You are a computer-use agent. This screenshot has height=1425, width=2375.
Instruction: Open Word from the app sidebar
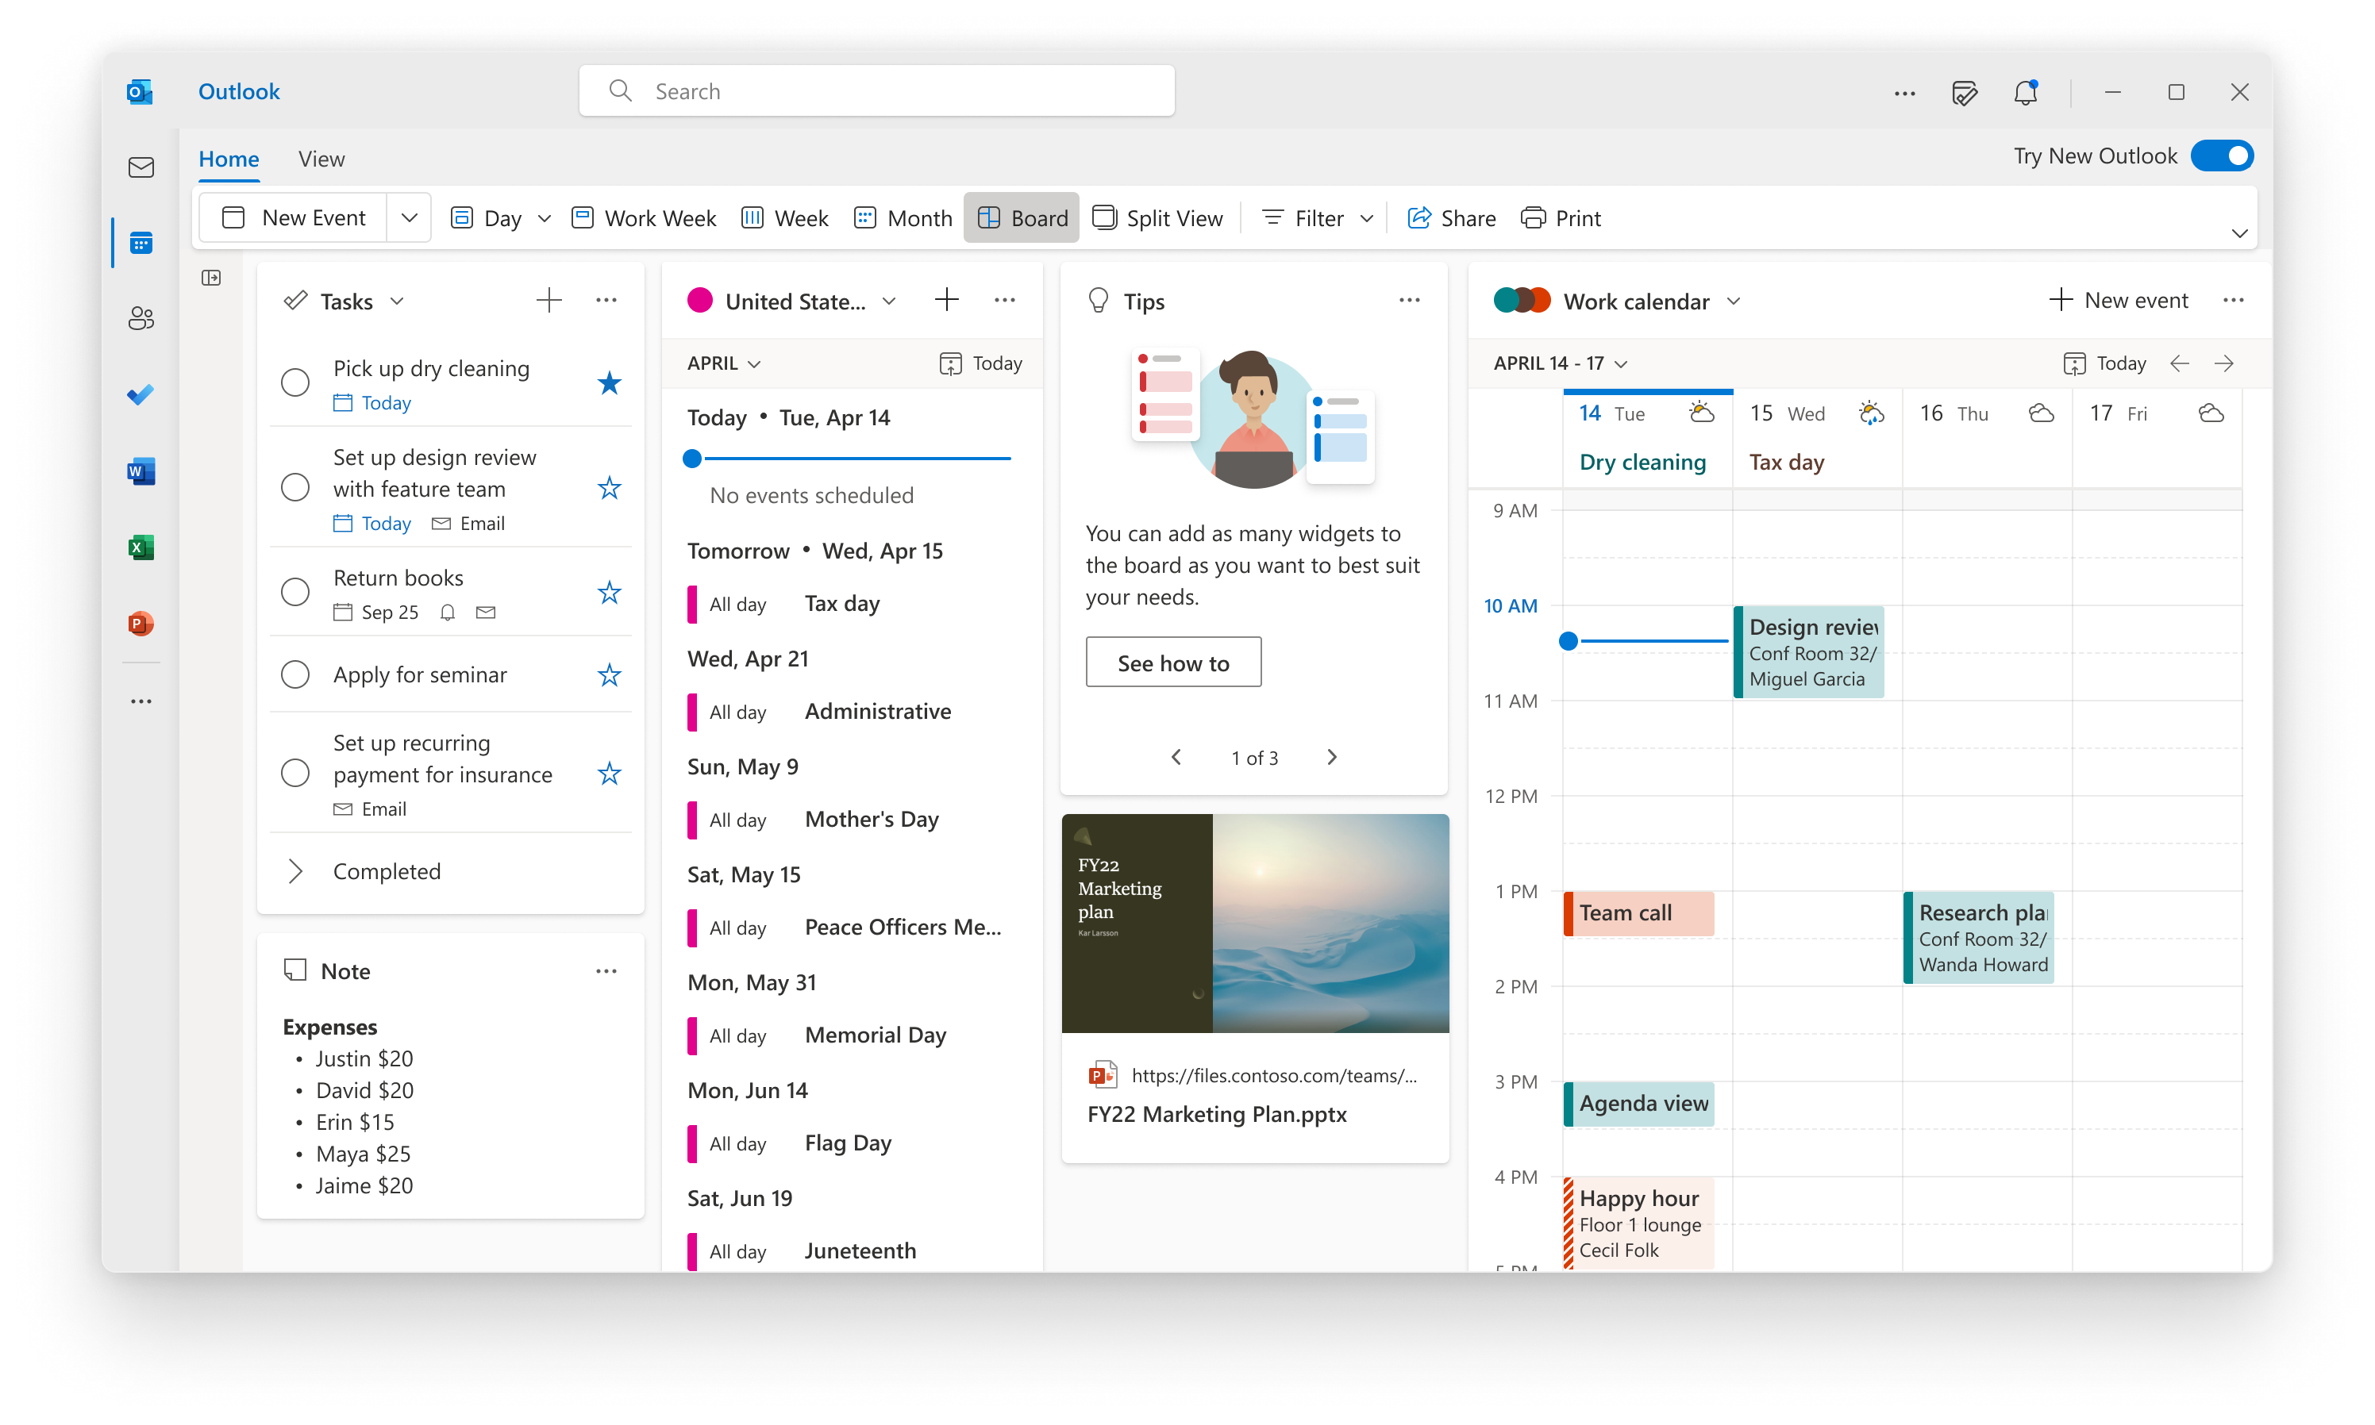(140, 471)
